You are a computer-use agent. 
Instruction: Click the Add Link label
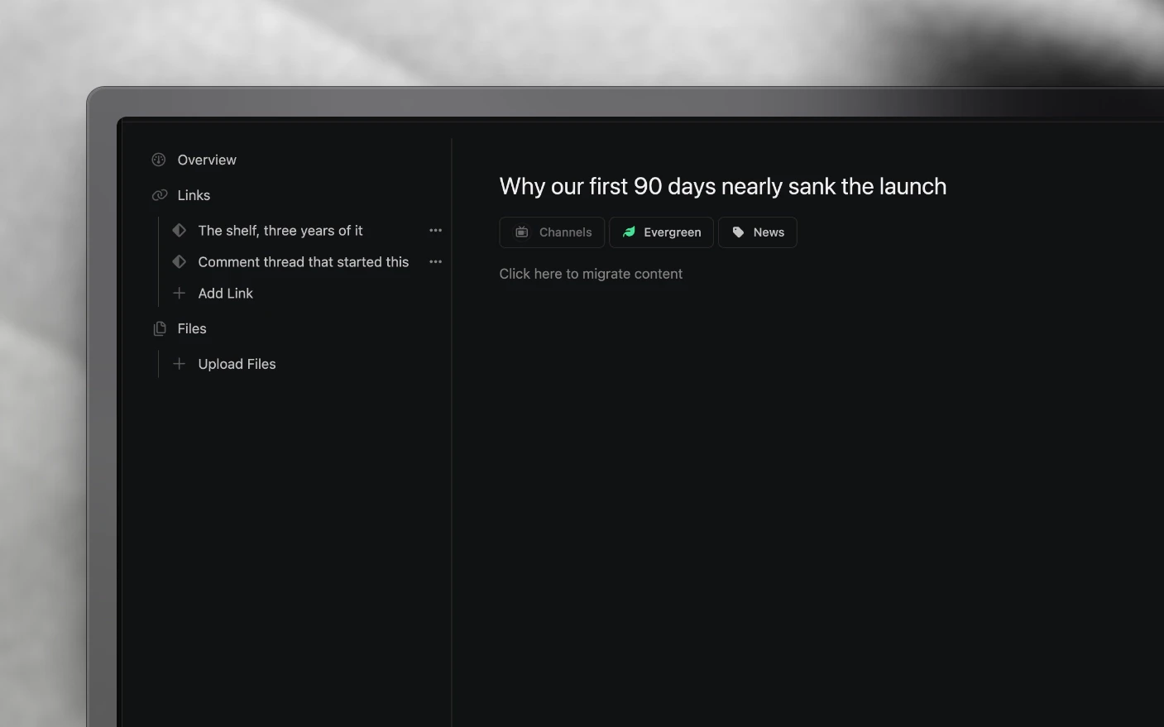226,293
